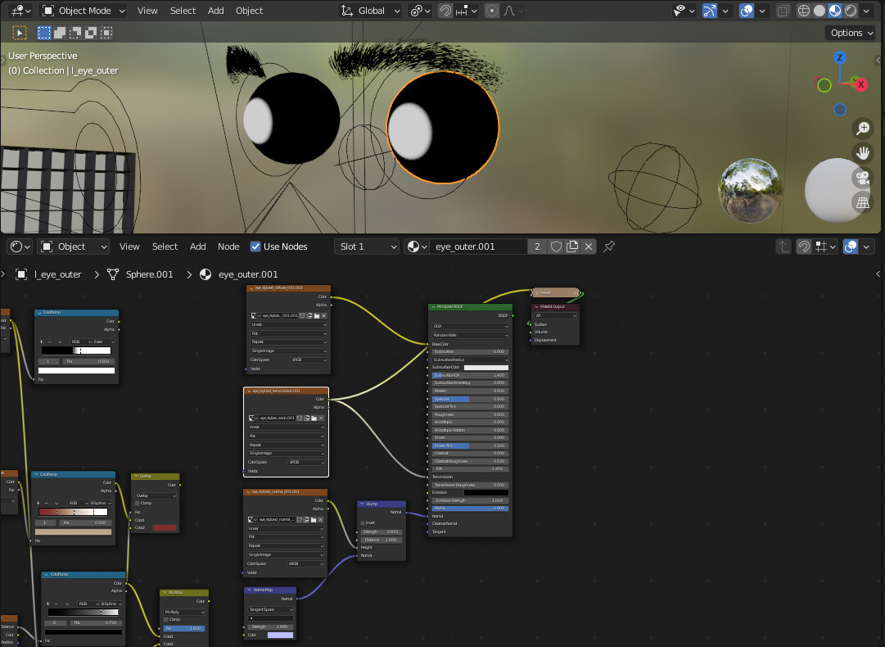Switch to wireframe viewport shading

[x=804, y=11]
